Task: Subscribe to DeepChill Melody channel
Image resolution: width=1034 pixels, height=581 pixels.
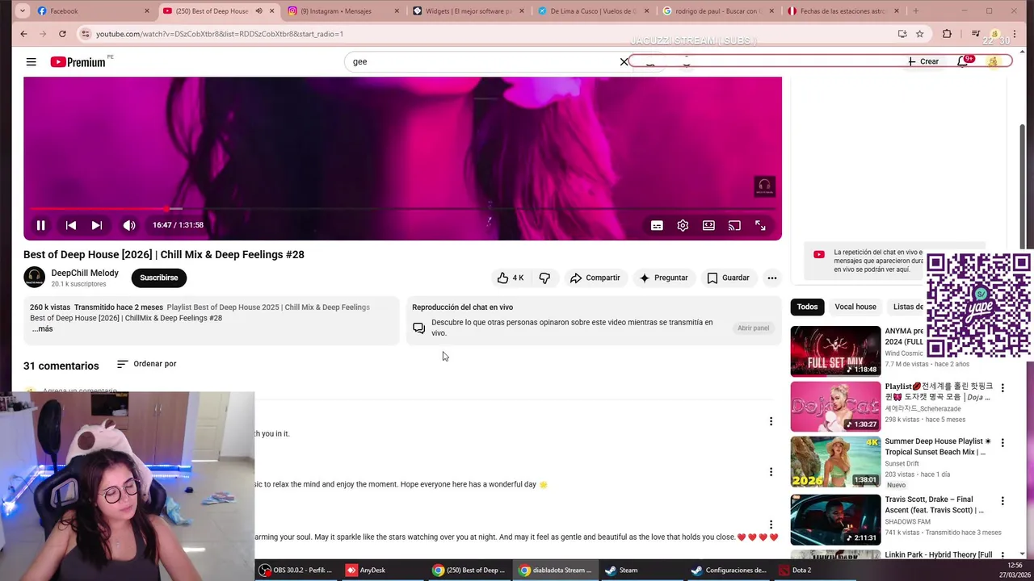Action: [x=159, y=278]
